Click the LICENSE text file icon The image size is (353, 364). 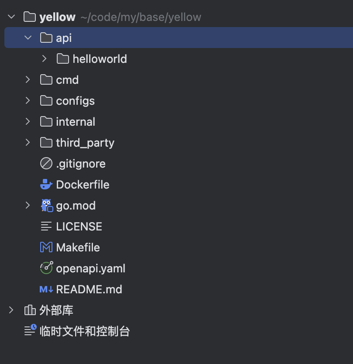click(46, 227)
